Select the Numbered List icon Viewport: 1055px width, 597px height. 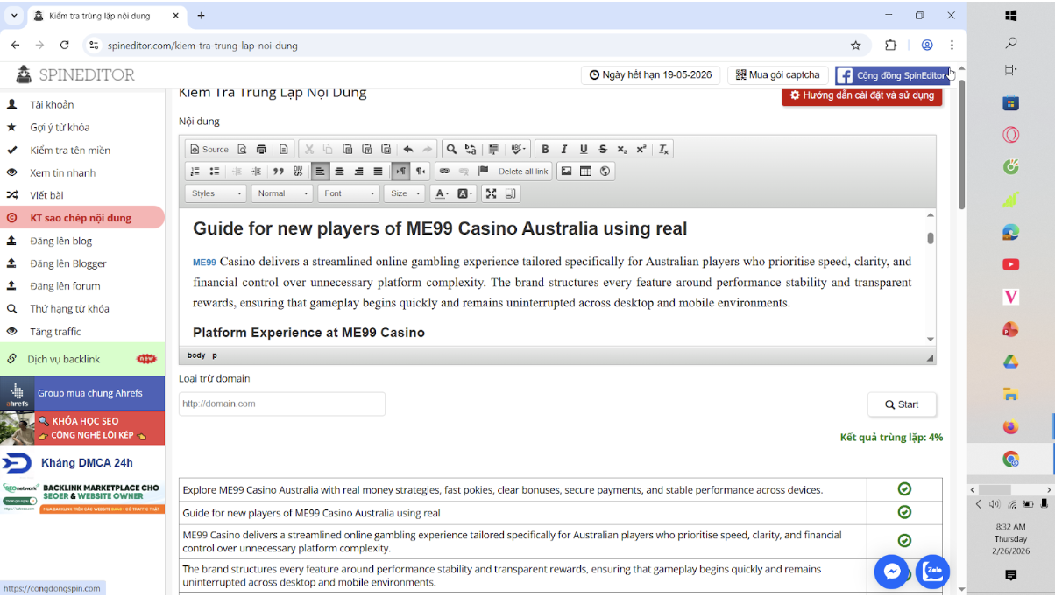point(195,172)
